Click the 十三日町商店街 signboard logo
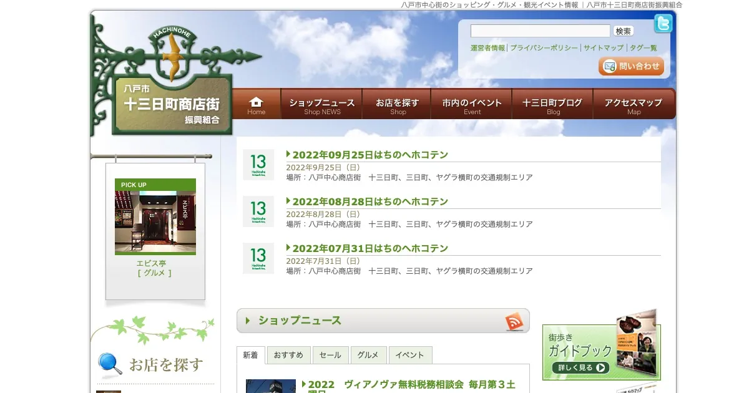Screen dimensions: 749x393 (172, 104)
